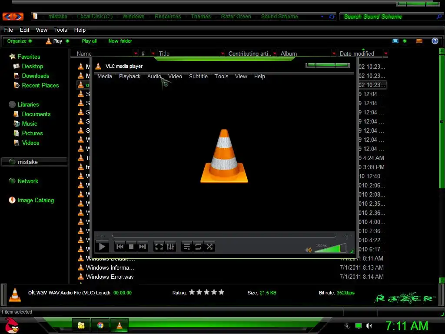Expand the Play button's dropdown dot
This screenshot has height=334, width=445.
(x=67, y=41)
